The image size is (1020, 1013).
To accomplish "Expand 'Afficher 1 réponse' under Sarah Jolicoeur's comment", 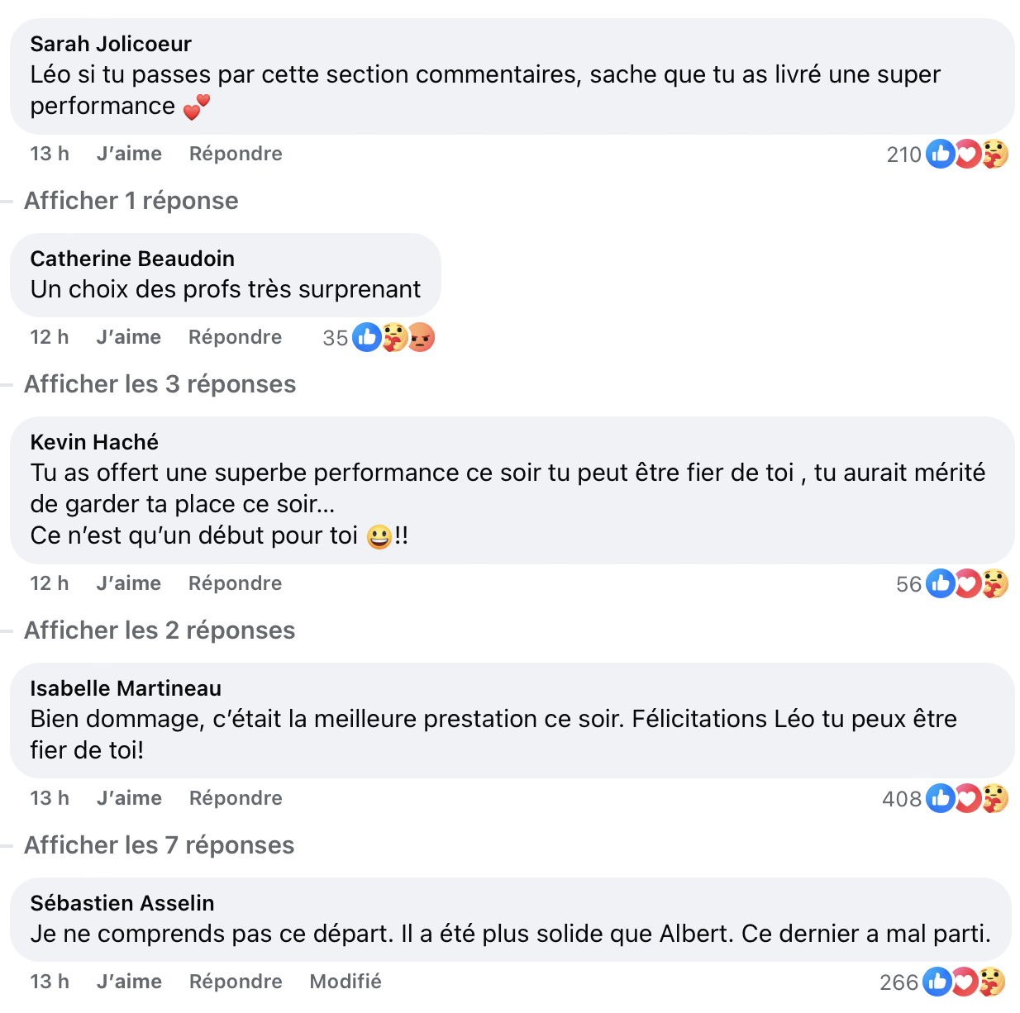I will point(131,201).
